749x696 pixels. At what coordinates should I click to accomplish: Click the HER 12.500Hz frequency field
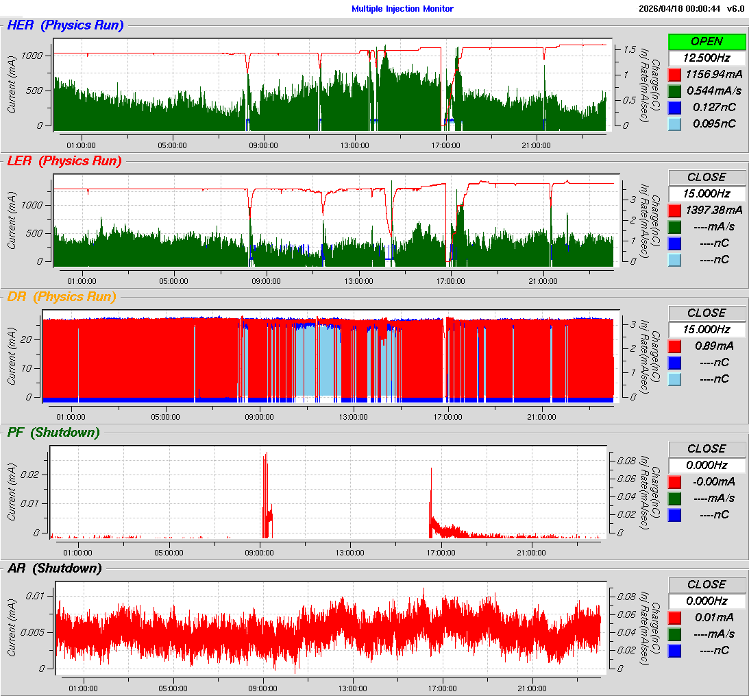click(707, 58)
